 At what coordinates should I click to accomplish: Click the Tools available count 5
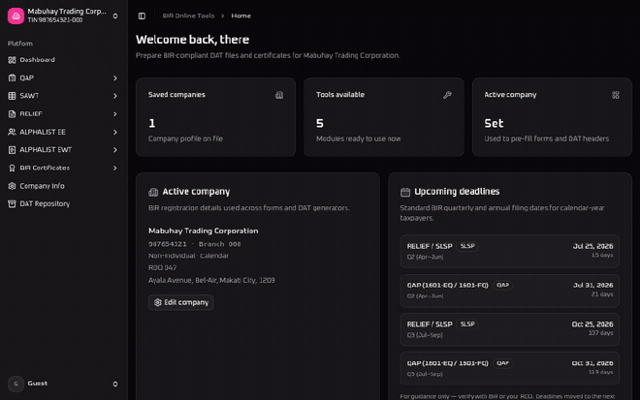(x=320, y=123)
